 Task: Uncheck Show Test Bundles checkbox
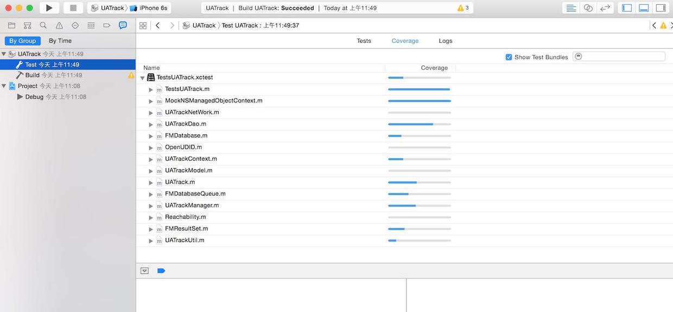tap(509, 57)
